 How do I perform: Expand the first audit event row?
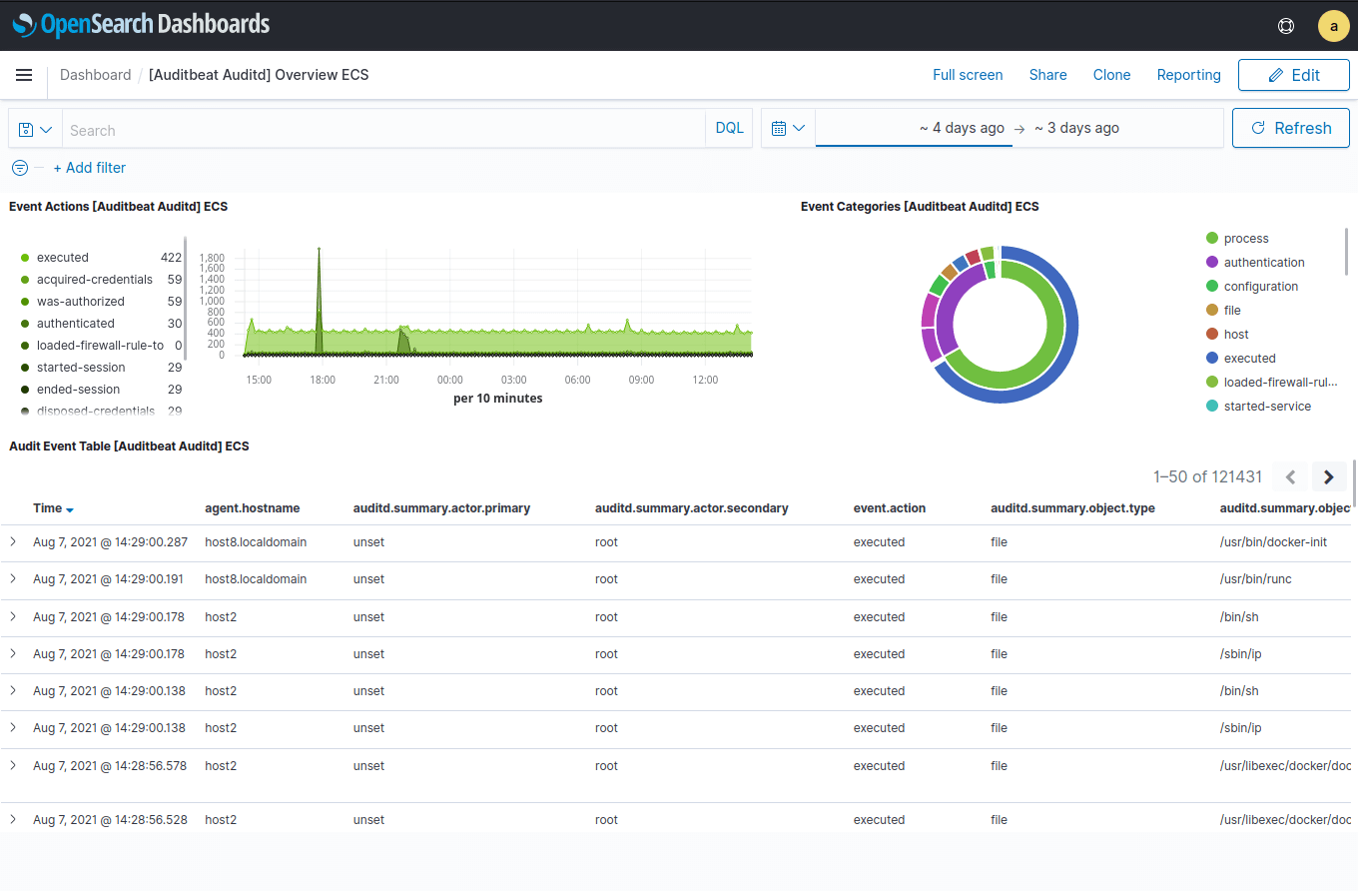pos(14,541)
